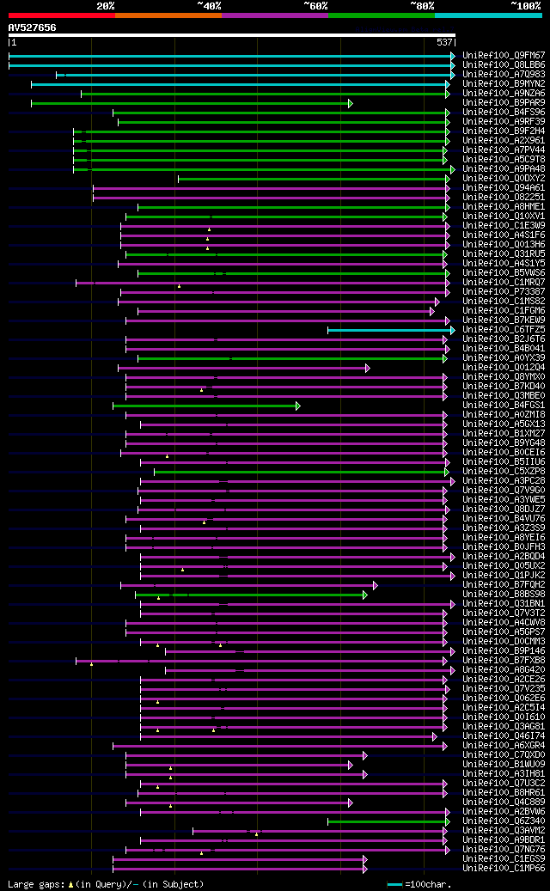This screenshot has width=550, height=891.
Task: Select label UniRef100_A3Z3S9
Action: (x=504, y=528)
